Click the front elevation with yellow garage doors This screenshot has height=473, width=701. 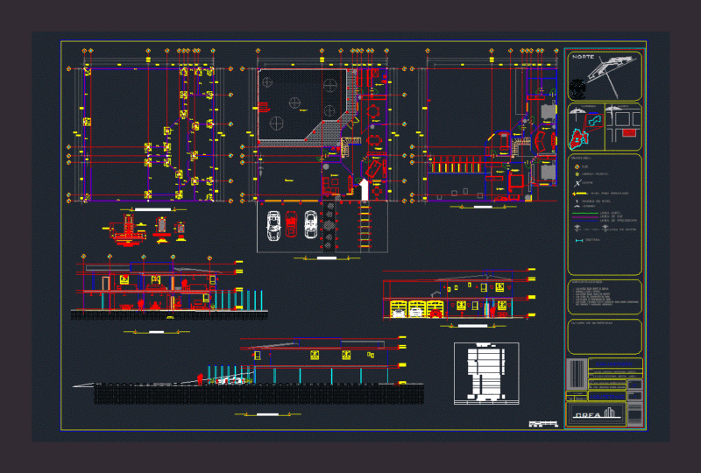point(458,295)
